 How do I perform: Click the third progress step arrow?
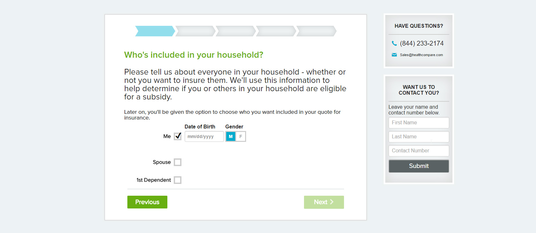tap(236, 31)
